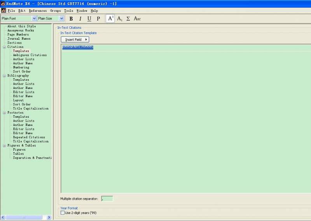Open the Edit menu
This screenshot has width=311, height=221.
(x=22, y=11)
